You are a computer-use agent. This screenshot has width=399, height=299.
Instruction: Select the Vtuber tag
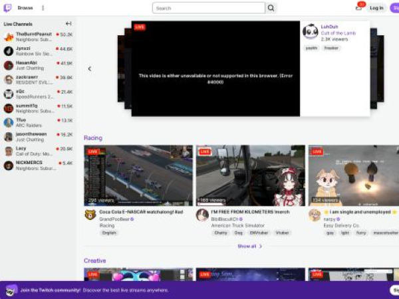tap(282, 233)
